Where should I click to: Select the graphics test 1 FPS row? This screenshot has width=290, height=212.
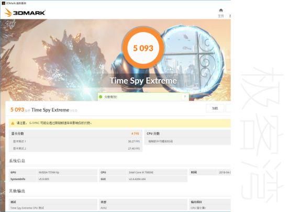point(76,141)
